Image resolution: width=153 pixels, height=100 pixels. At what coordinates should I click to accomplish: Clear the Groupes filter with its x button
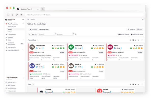pyautogui.click(x=55, y=33)
